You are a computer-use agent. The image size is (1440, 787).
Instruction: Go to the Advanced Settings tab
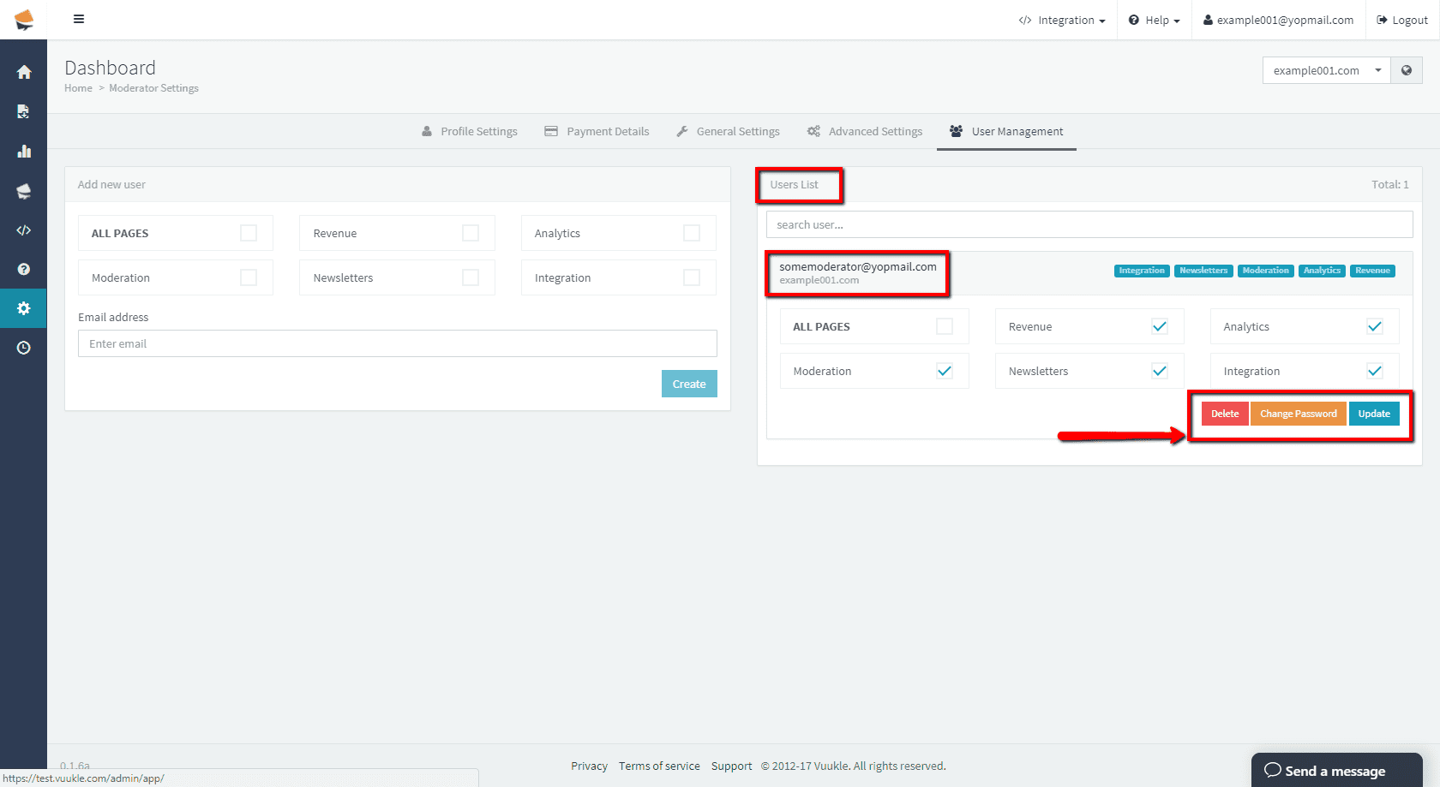point(865,131)
